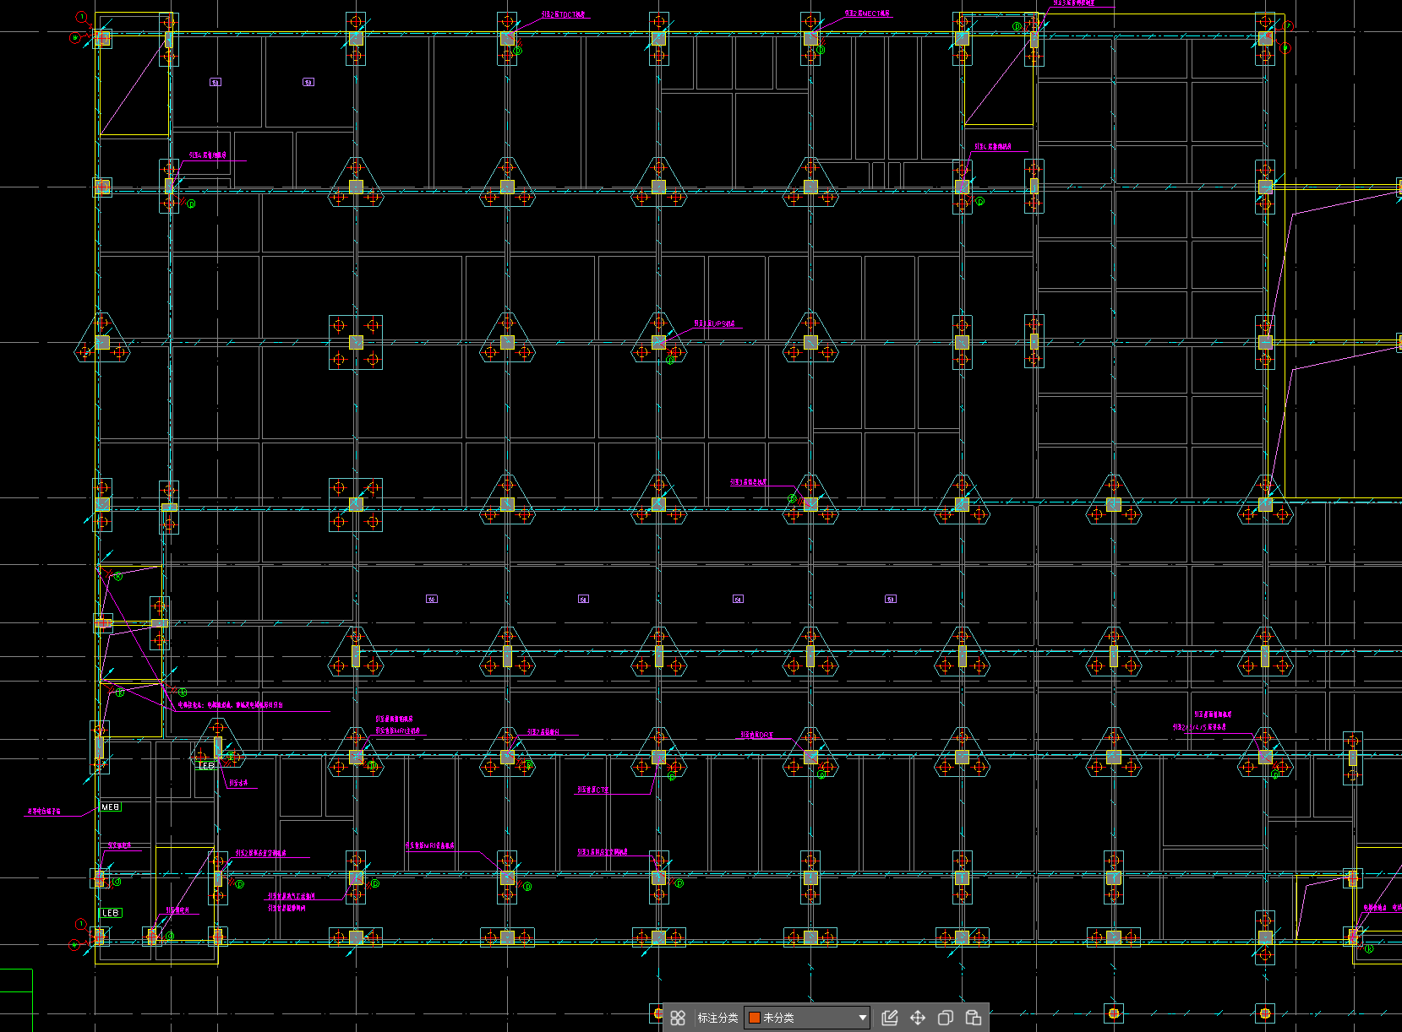Open the 未分类 annotation category dropdown

tap(807, 1018)
